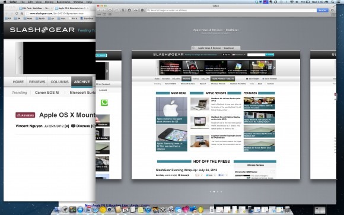Open iCloud Tabs in Safari toolbar
This screenshot has width=344, height=215.
click(110, 10)
